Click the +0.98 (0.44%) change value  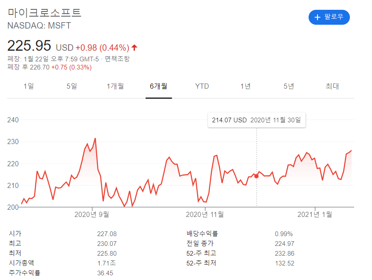pos(102,48)
